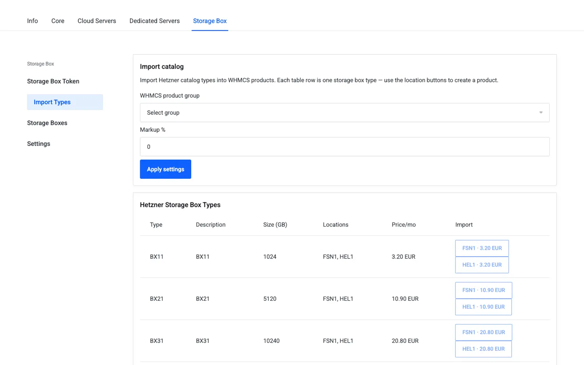584x365 pixels.
Task: Click the Import column header
Action: click(x=464, y=224)
